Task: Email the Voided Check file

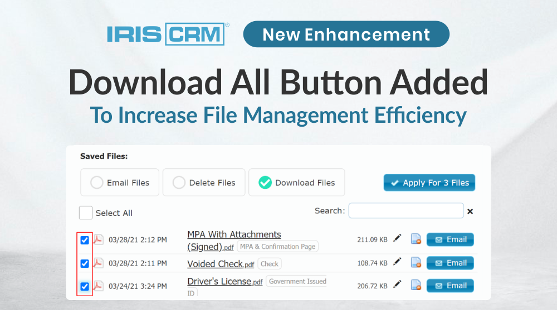Action: click(x=450, y=263)
